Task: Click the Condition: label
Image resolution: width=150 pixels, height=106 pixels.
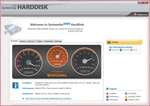Action: [27, 83]
